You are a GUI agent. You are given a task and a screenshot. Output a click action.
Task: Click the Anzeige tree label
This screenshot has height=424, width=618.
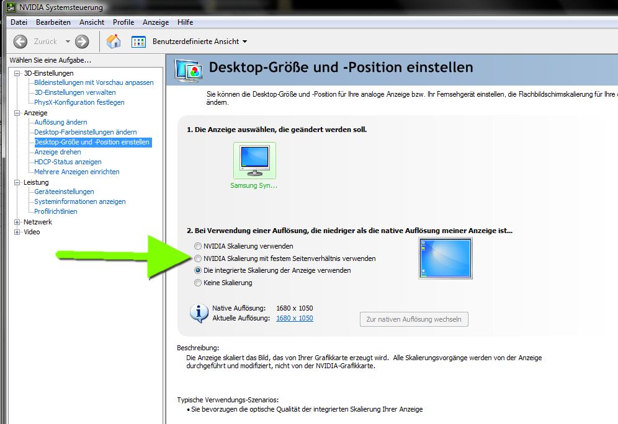[x=35, y=113]
